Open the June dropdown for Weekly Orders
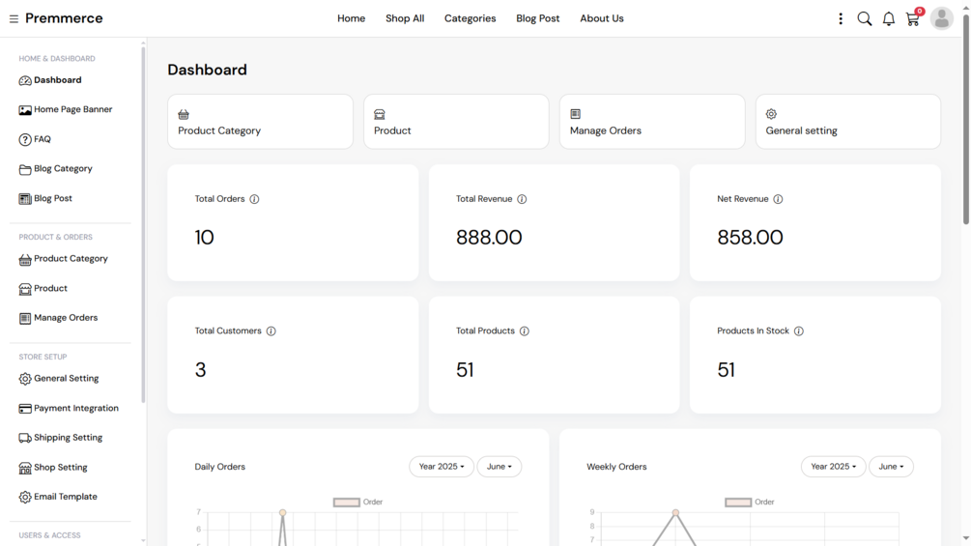The image size is (971, 546). click(x=891, y=467)
